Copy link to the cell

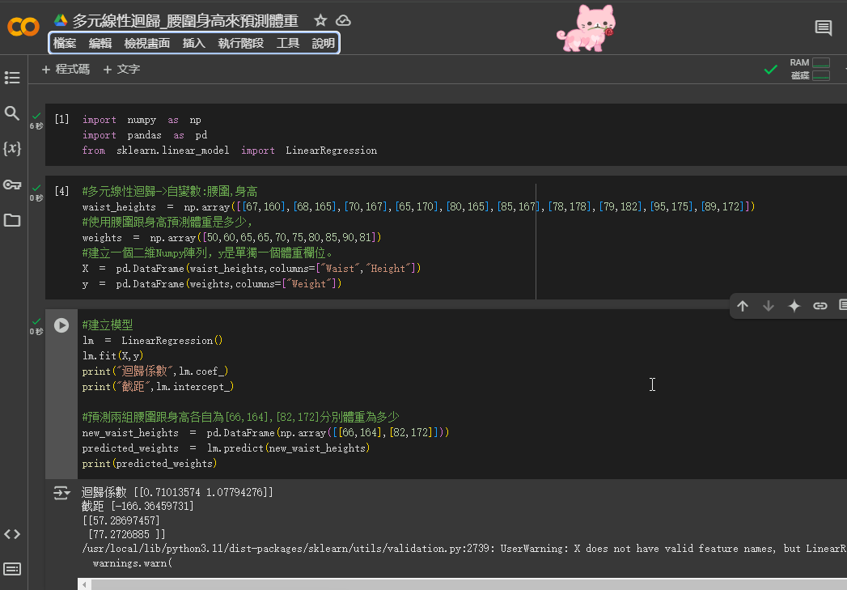coord(820,307)
